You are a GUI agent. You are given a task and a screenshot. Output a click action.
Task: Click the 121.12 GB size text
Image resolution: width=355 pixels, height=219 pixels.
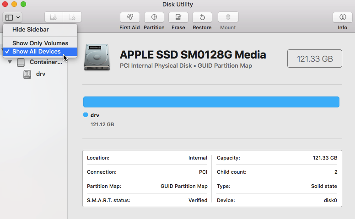tap(102, 124)
